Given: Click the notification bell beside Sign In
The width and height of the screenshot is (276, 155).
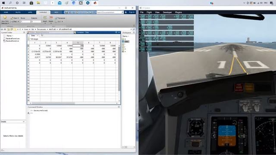Looking at the screenshot, I should pyautogui.click(x=125, y=12).
